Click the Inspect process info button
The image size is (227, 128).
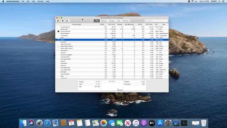pyautogui.click(x=63, y=21)
